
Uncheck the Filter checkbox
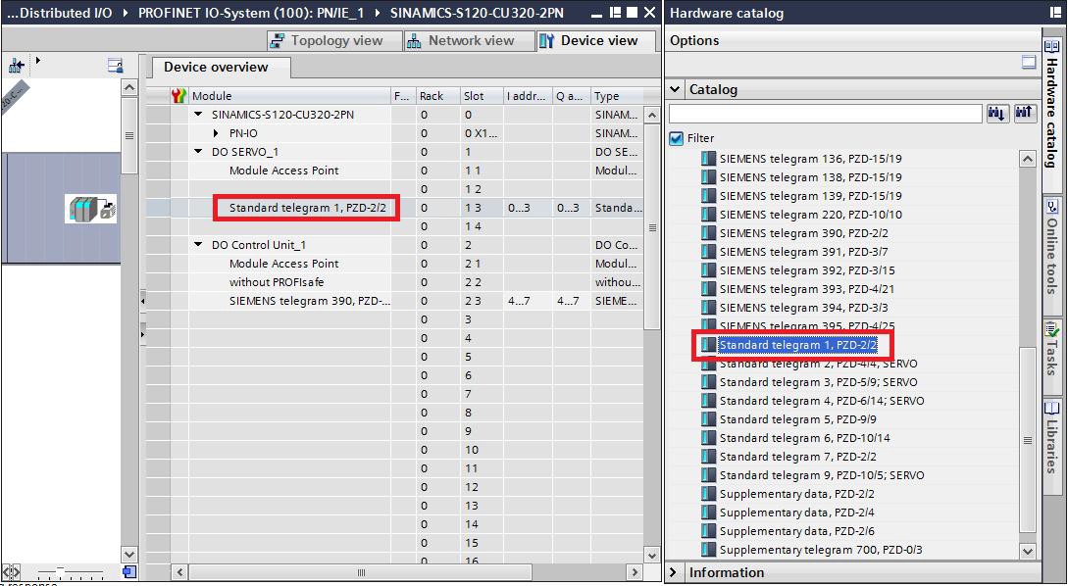[x=677, y=138]
